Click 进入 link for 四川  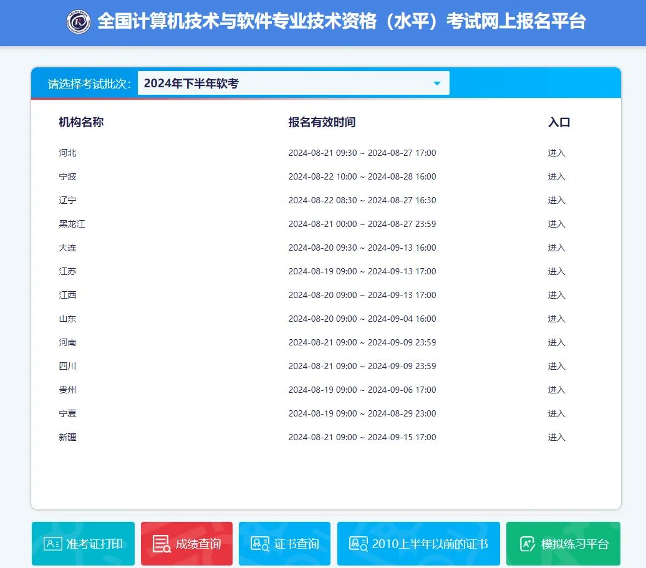pos(556,366)
